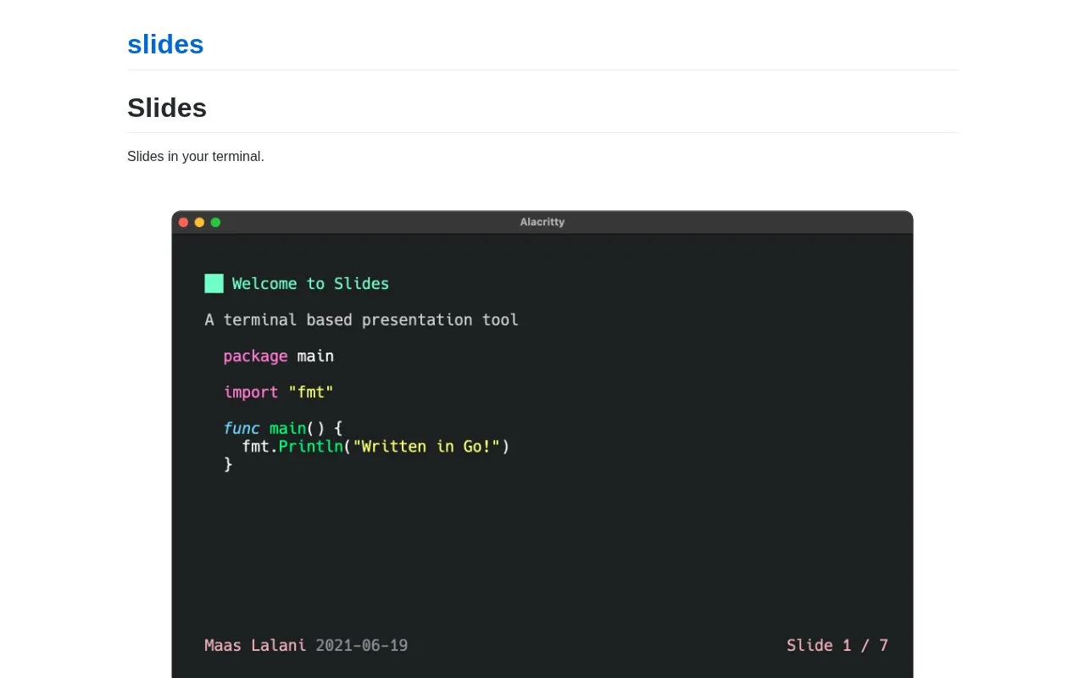Image resolution: width=1085 pixels, height=678 pixels.
Task: Click the yellow minimize dot in screenshot
Action: (199, 222)
